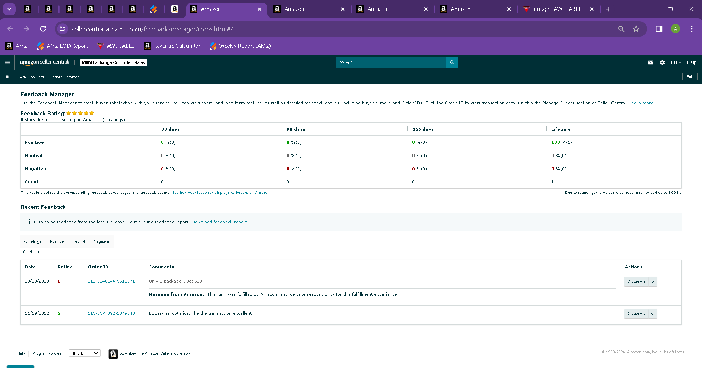Click page number 1 in pagination

pyautogui.click(x=31, y=252)
